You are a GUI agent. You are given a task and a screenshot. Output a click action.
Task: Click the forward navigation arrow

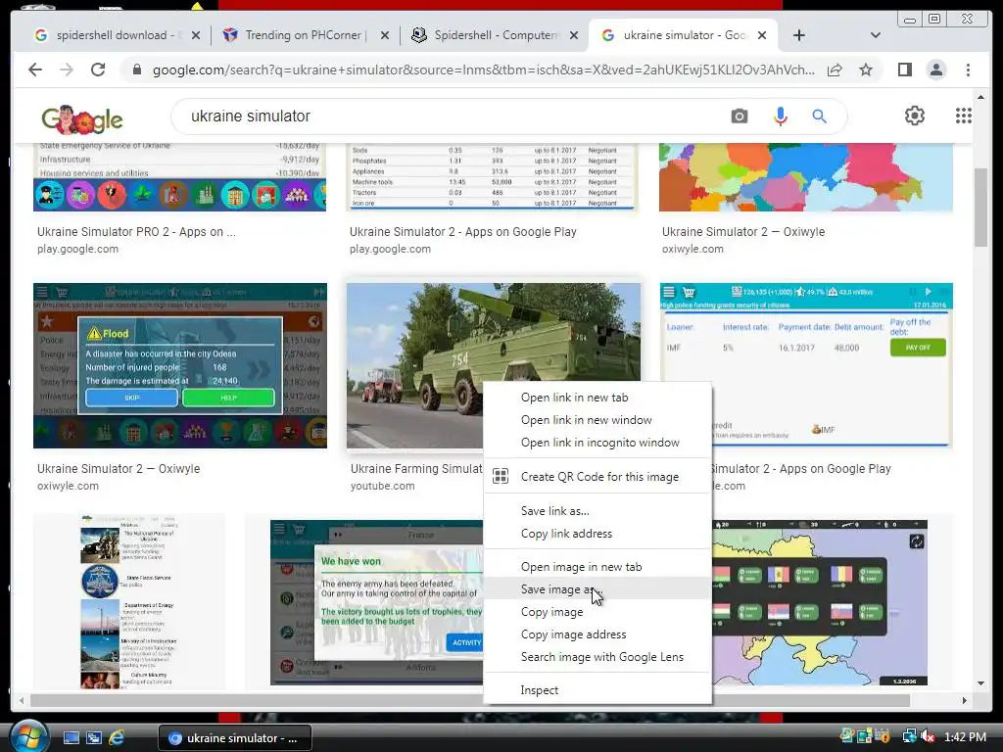tap(67, 70)
